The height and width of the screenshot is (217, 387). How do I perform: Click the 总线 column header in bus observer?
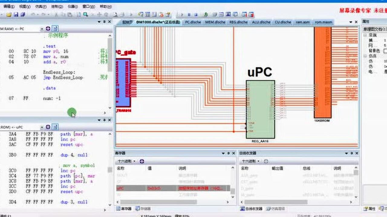306,168
